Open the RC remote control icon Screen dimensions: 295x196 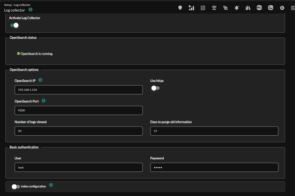(x=259, y=8)
